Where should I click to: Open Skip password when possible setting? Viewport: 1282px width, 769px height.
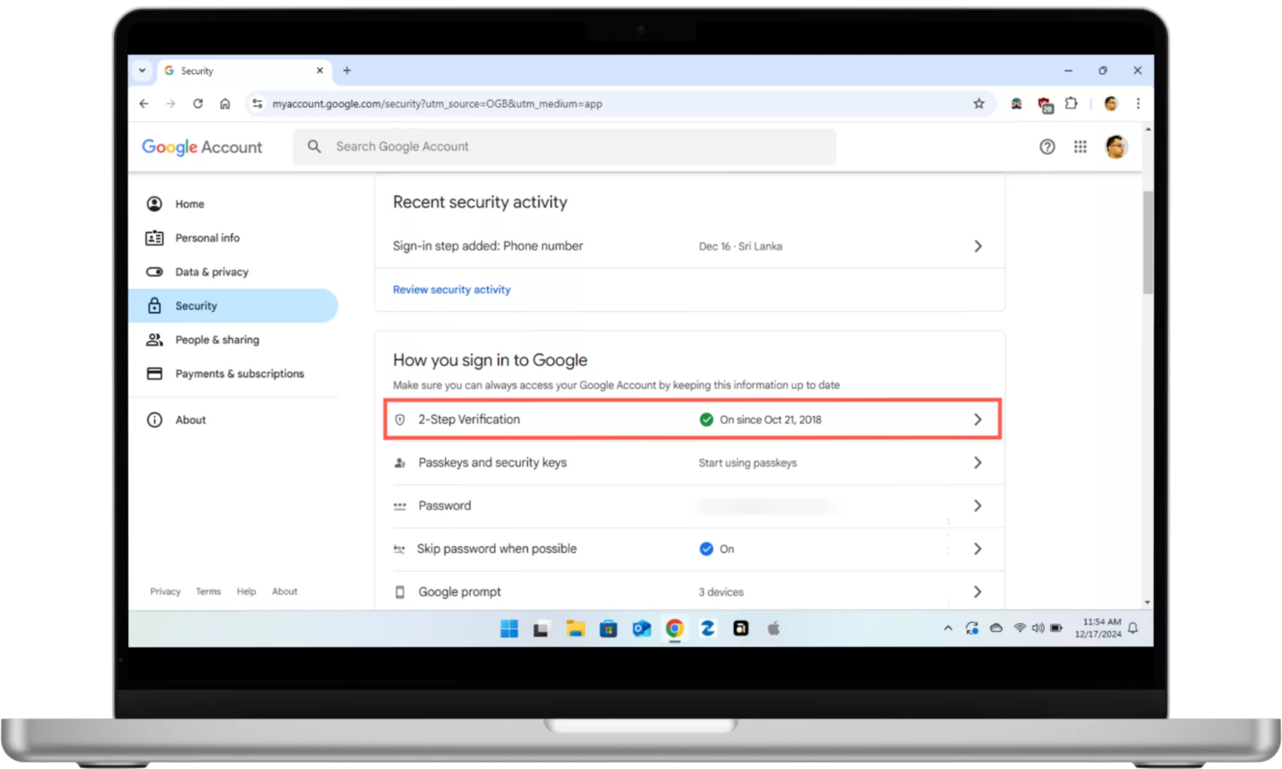(497, 549)
